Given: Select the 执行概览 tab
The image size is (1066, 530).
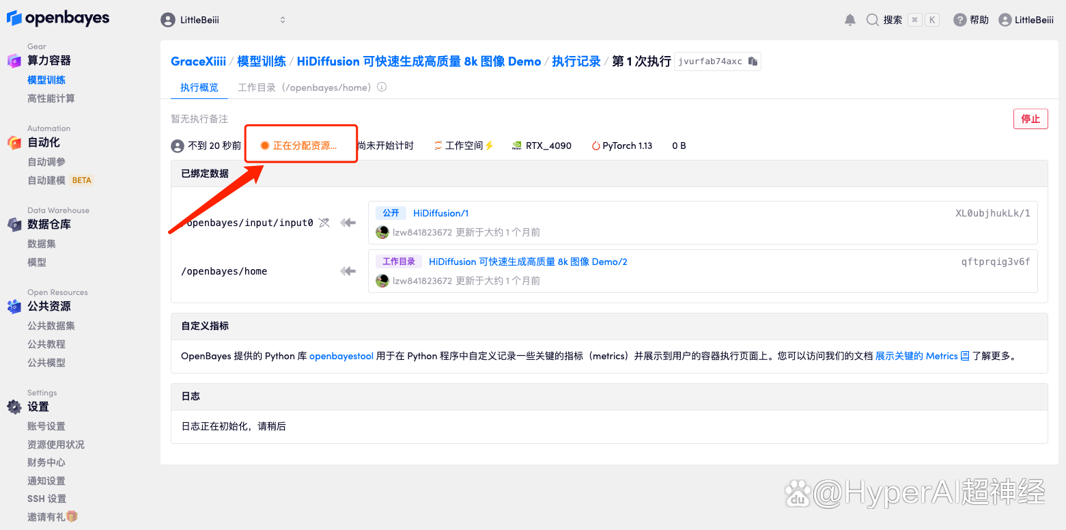Looking at the screenshot, I should pos(199,87).
